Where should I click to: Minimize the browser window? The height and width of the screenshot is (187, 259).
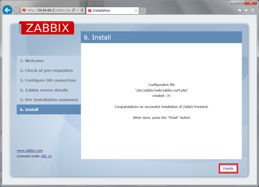[234, 3]
